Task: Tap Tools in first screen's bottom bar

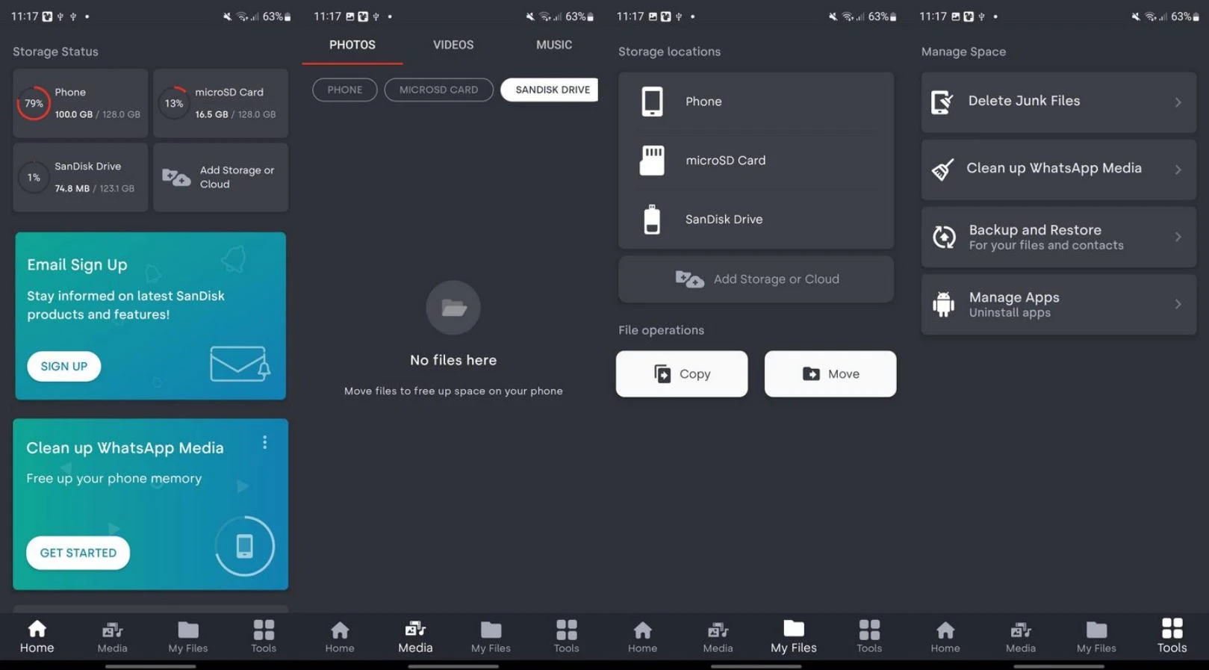Action: 264,637
